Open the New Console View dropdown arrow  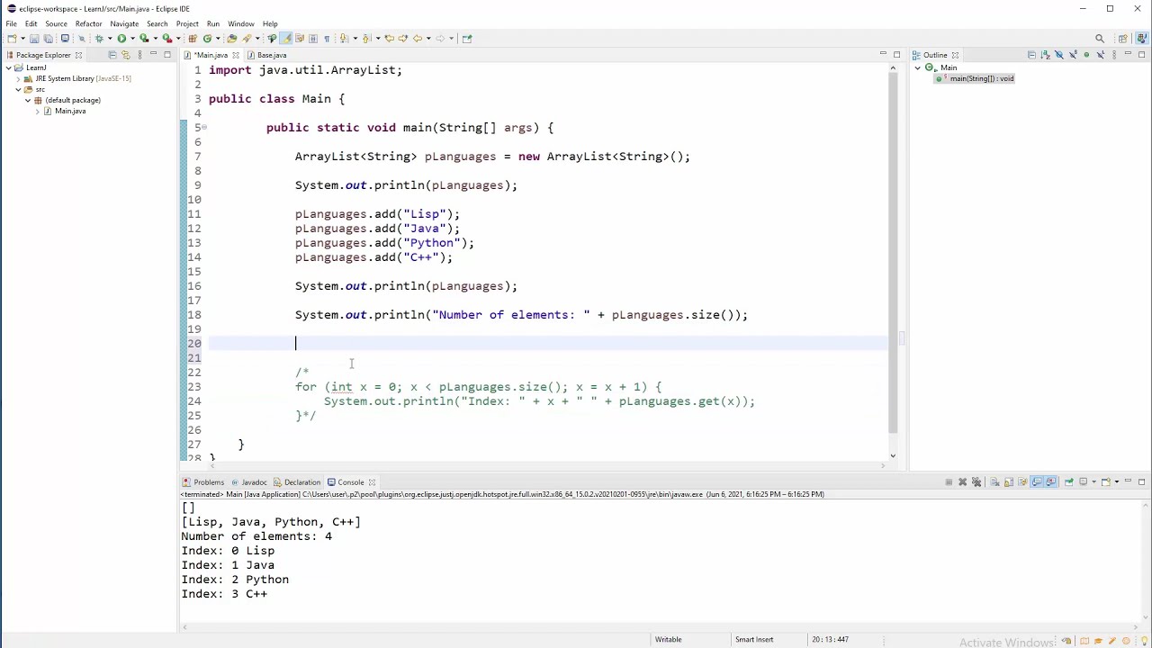(1117, 482)
